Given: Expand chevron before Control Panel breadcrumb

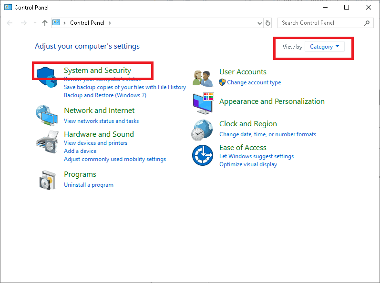Looking at the screenshot, I should 64,23.
